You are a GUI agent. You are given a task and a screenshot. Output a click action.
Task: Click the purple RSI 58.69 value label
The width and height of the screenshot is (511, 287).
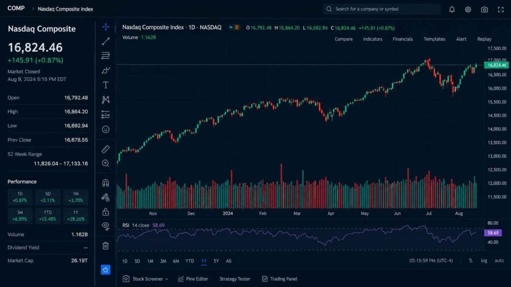[493, 233]
